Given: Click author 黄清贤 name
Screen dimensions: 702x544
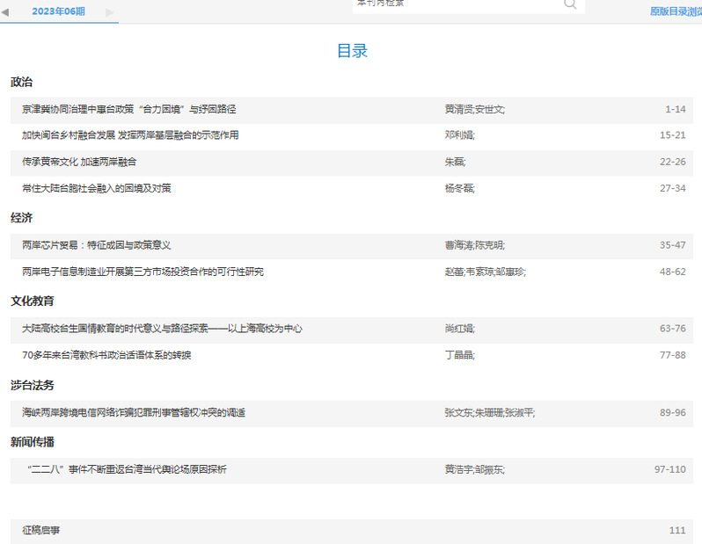Looking at the screenshot, I should click(458, 109).
